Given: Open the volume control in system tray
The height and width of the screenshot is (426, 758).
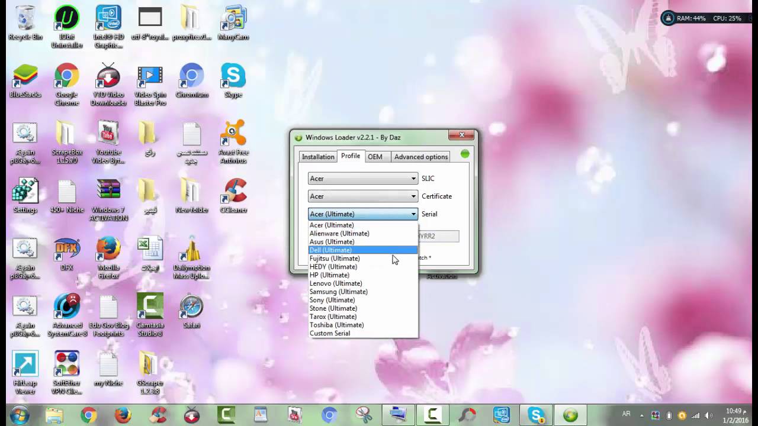Looking at the screenshot, I should tap(709, 415).
